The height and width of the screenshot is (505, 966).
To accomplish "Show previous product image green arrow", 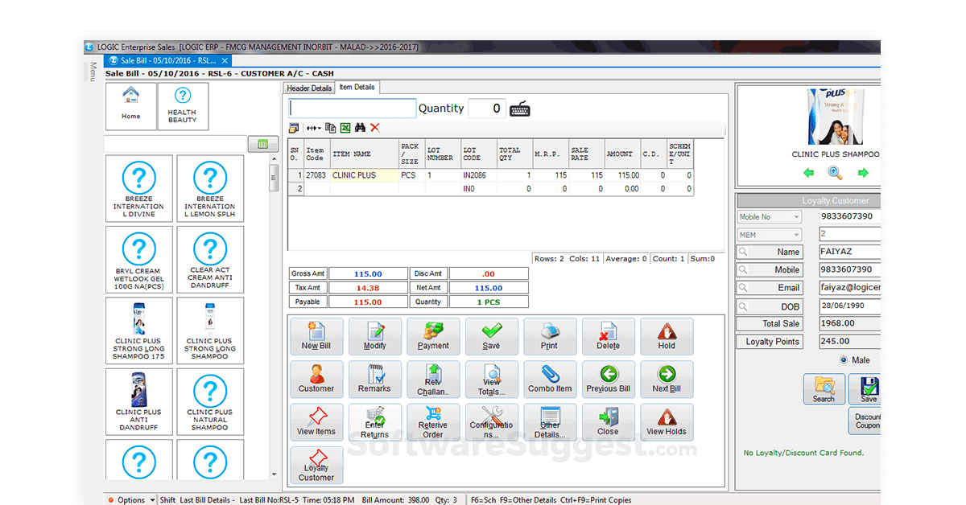I will 808,173.
